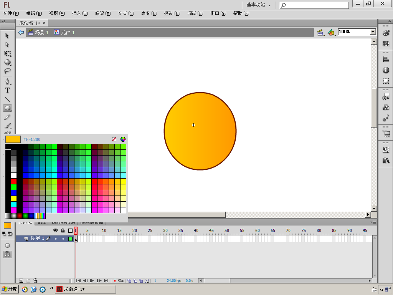Toggle outline square for 图层 1

pos(70,239)
